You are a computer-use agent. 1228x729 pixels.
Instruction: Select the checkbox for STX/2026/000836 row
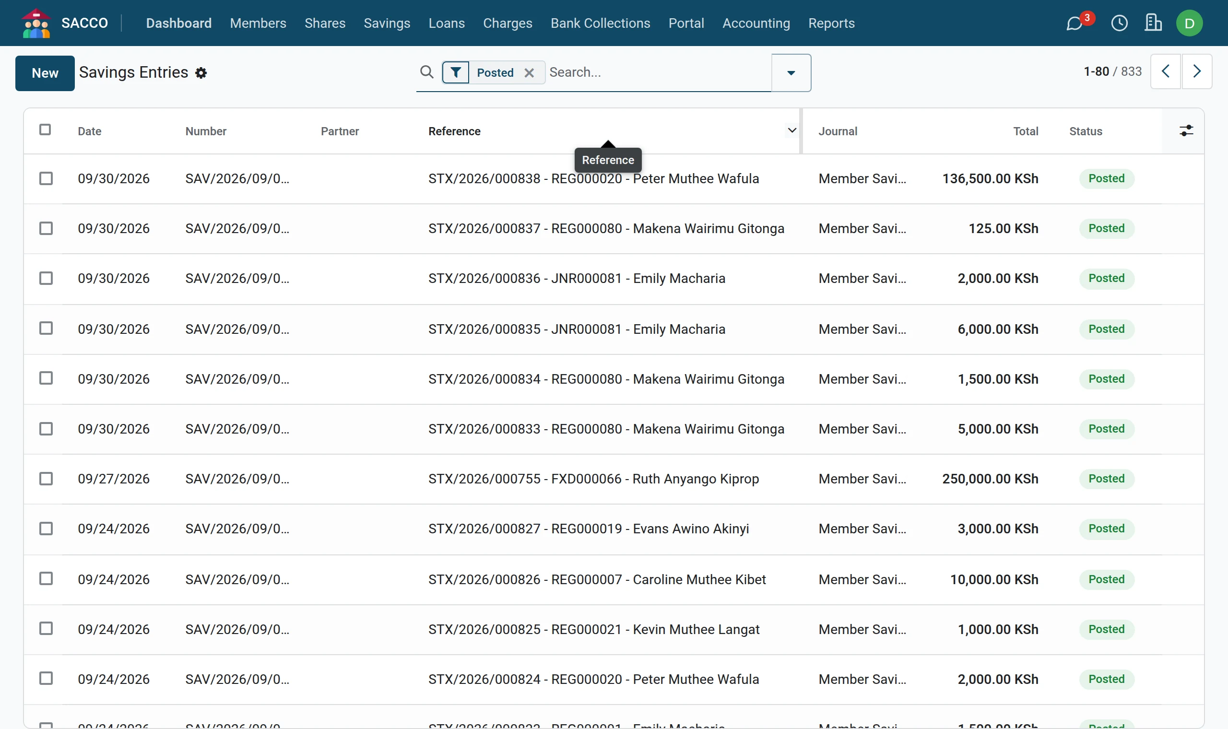(x=46, y=278)
